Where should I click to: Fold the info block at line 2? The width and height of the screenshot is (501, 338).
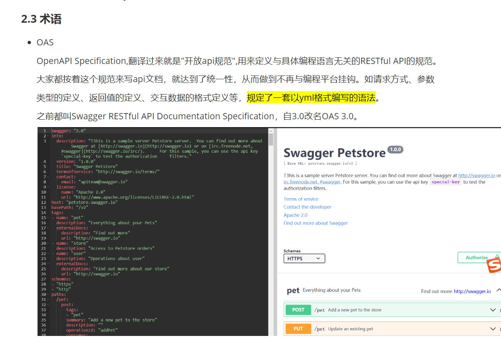coord(49,136)
